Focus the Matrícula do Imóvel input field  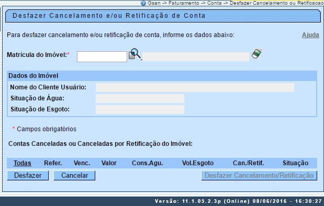[102, 56]
